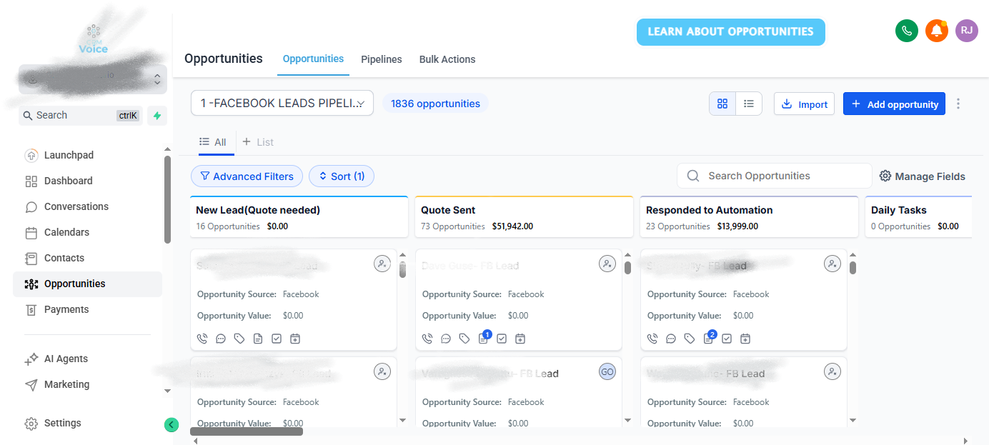Image resolution: width=989 pixels, height=445 pixels.
Task: Open notes icon with badge 1 in Quote Sent
Action: click(x=484, y=338)
